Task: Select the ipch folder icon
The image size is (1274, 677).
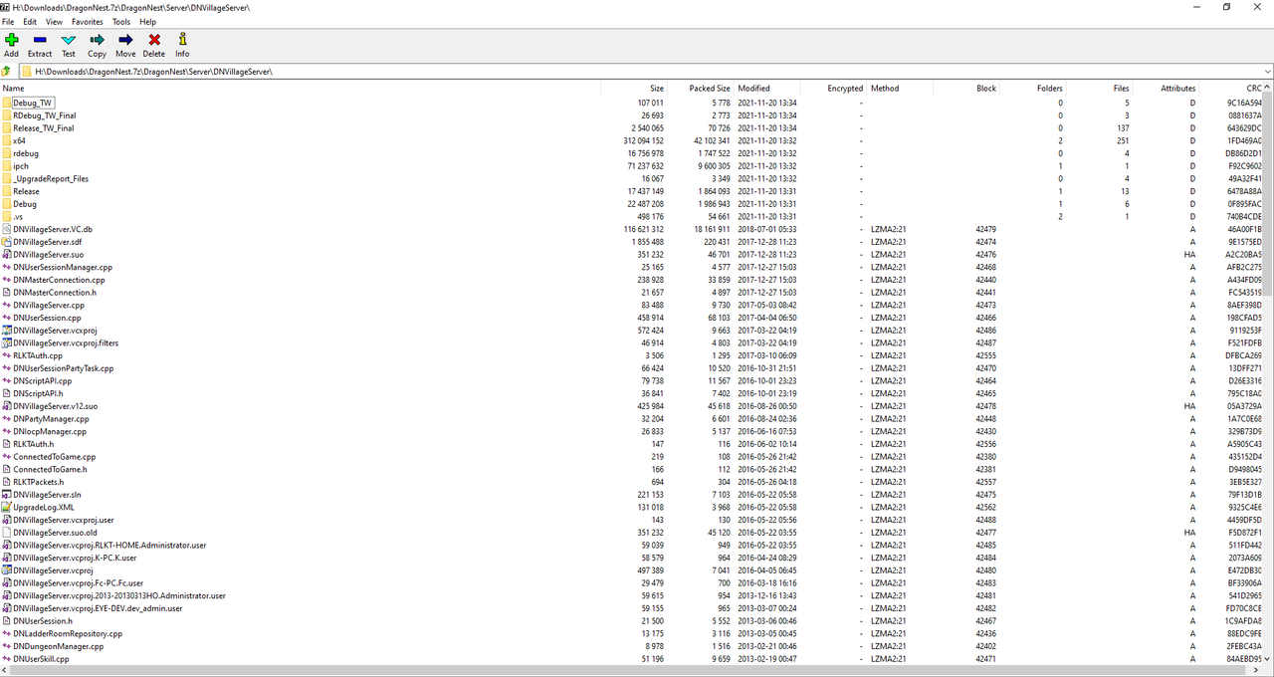Action: pos(7,166)
